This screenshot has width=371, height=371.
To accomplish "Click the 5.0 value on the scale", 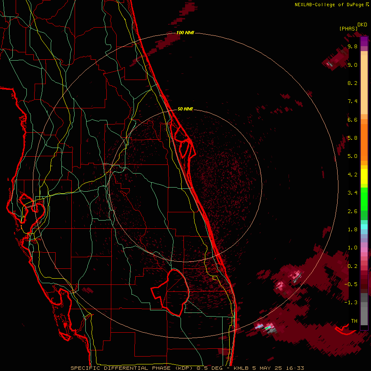I will pos(352,156).
